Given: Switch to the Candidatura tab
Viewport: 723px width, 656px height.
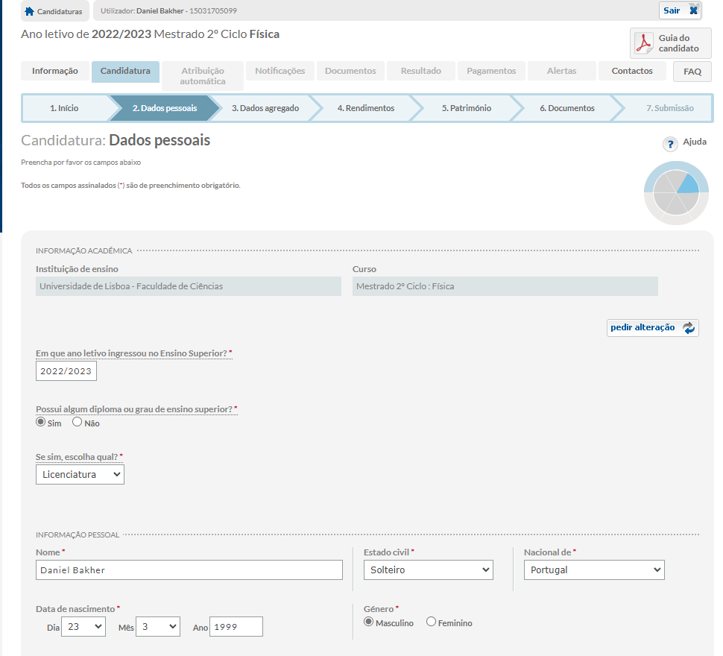Looking at the screenshot, I should coord(125,72).
